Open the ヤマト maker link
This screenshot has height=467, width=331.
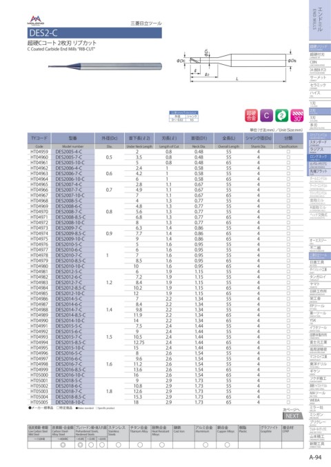320,285
